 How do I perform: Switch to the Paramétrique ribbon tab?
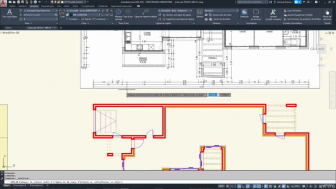pos(47,6)
